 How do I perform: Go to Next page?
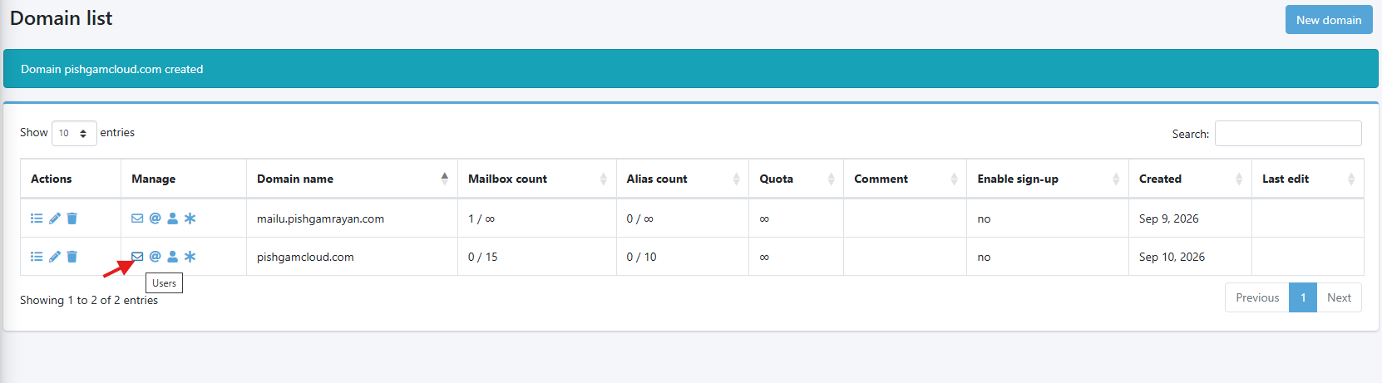point(1339,297)
